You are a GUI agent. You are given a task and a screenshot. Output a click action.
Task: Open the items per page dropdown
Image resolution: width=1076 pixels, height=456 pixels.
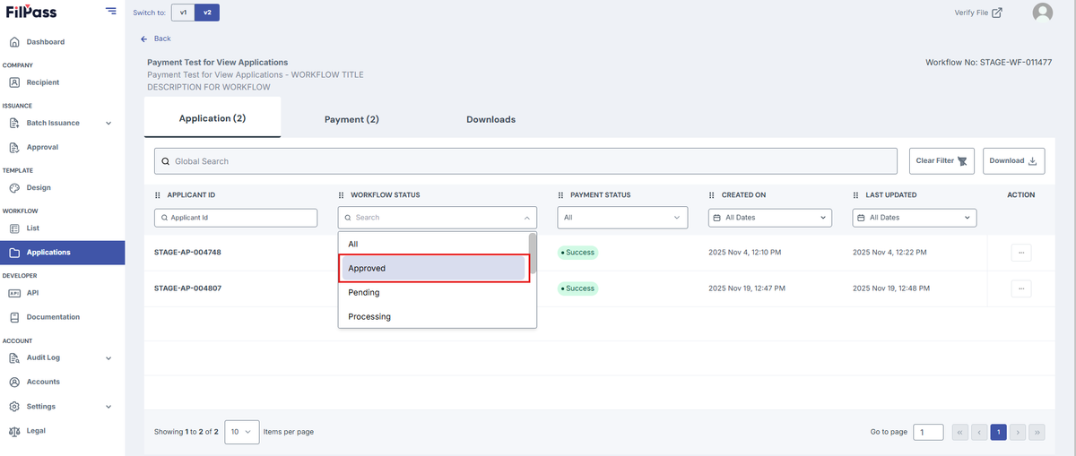tap(242, 432)
